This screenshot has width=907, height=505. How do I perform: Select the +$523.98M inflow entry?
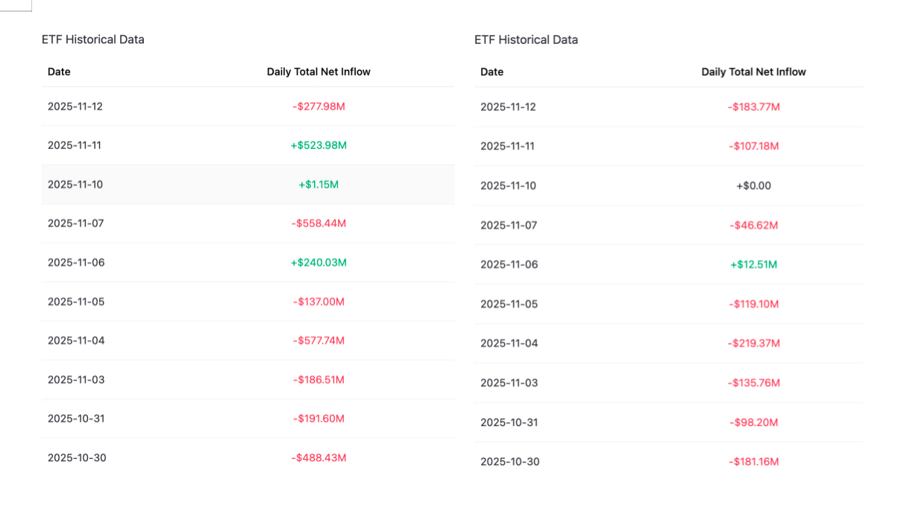tap(318, 145)
